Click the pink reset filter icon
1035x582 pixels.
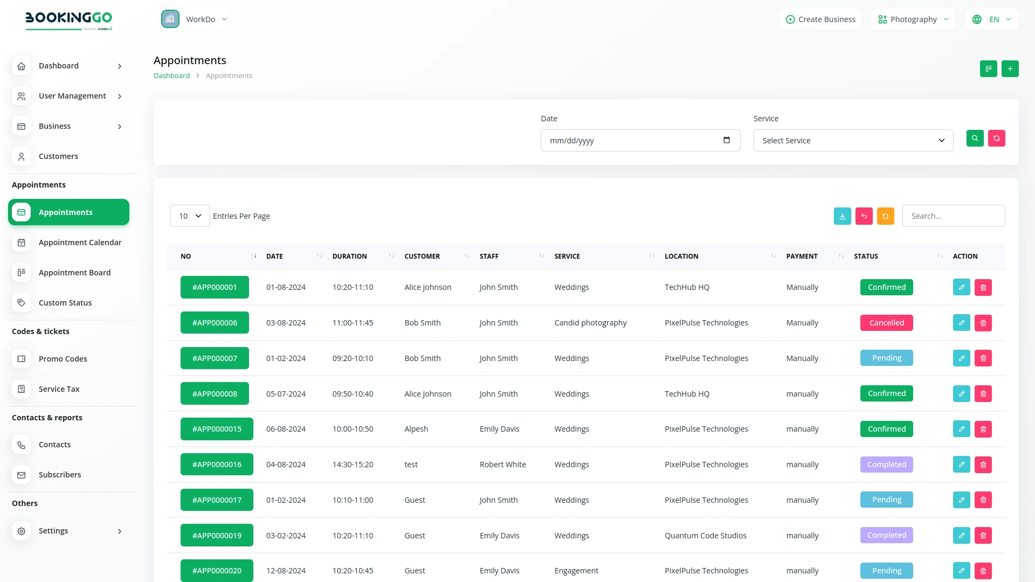(x=997, y=138)
